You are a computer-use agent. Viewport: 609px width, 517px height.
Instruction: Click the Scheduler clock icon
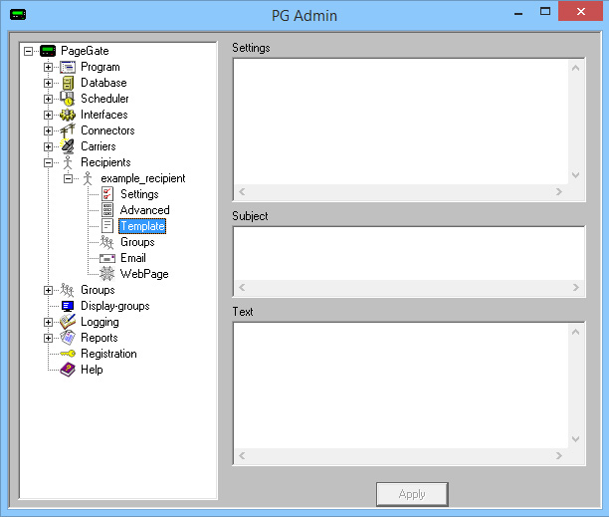tap(68, 99)
